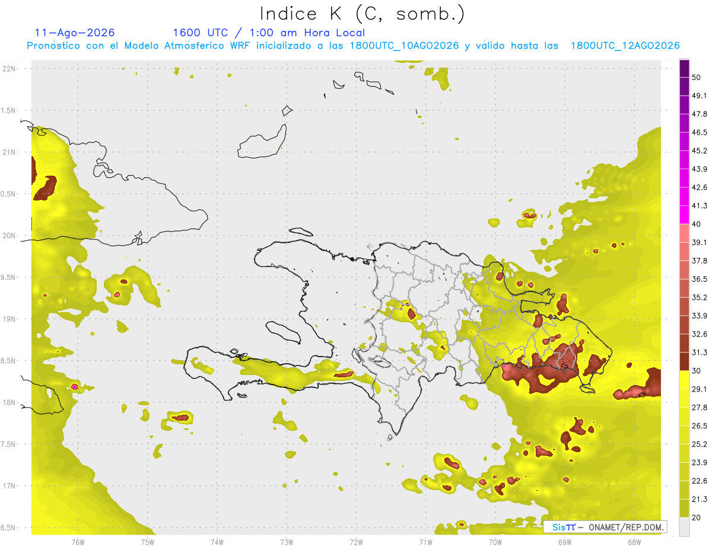This screenshot has width=712, height=550.
Task: Click the "75W" longitude label
Action: click(x=147, y=542)
